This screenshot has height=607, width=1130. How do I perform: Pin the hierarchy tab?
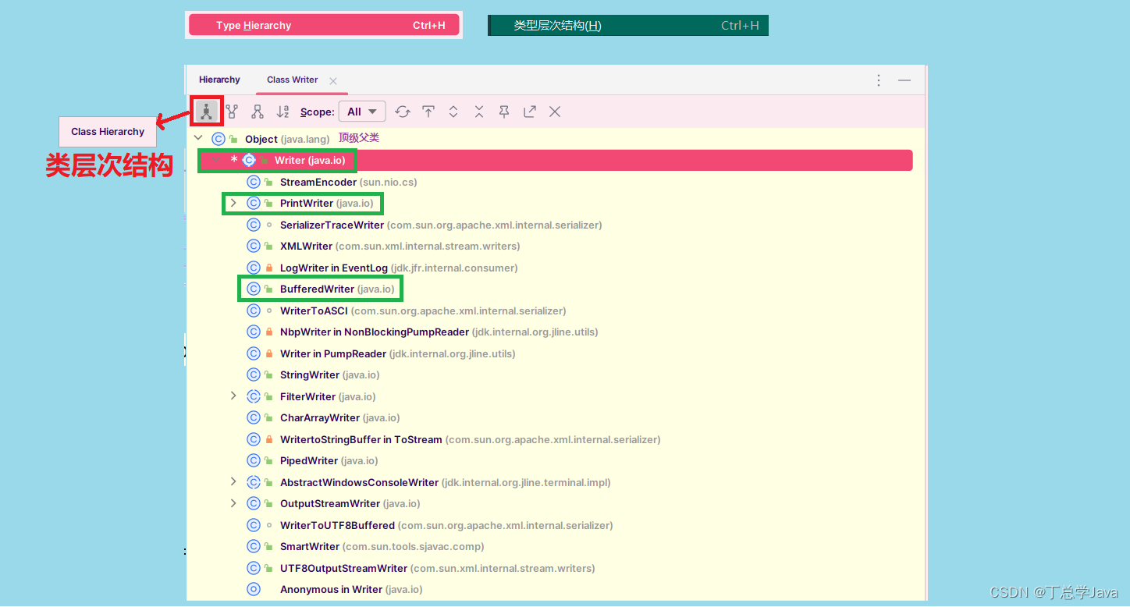[x=503, y=111]
